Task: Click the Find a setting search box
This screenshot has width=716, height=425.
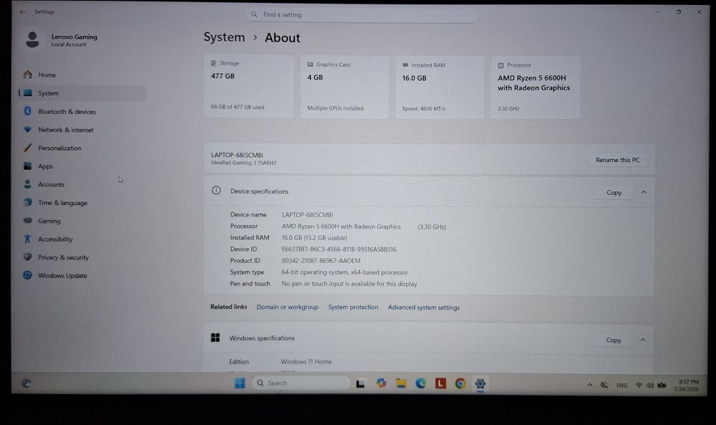Action: point(361,14)
